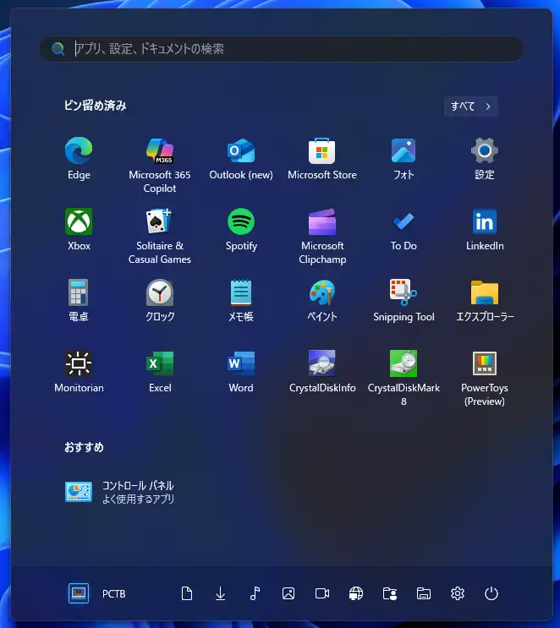Open Solitaire & Casual Games
Viewport: 560px width, 628px height.
160,236
